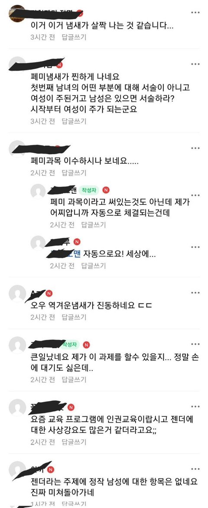Click 답글쓰기 under '시작부터 여성이 주가' comment

click(x=74, y=121)
